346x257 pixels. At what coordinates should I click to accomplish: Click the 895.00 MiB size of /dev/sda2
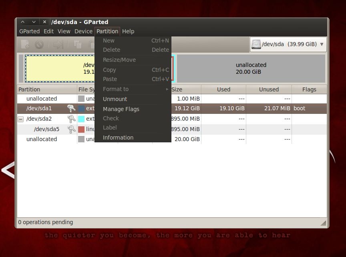click(x=185, y=119)
